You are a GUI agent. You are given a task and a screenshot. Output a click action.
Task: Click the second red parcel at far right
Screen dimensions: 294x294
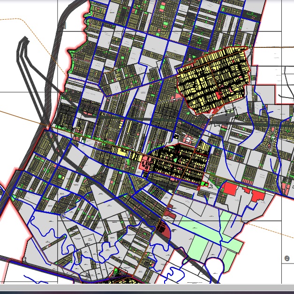tap(257, 196)
